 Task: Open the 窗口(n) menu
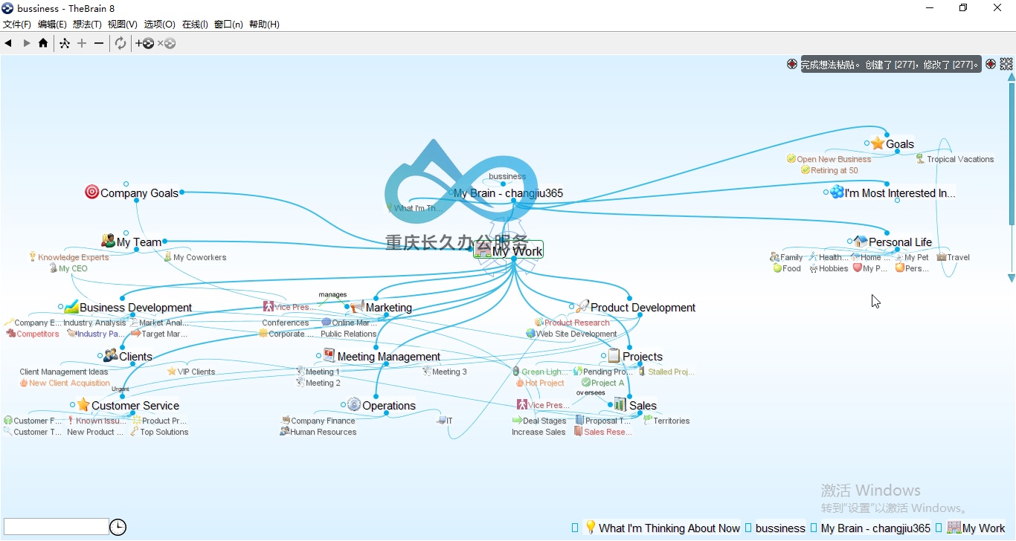(228, 25)
